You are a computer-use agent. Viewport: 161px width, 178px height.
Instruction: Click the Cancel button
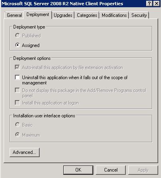(111, 170)
